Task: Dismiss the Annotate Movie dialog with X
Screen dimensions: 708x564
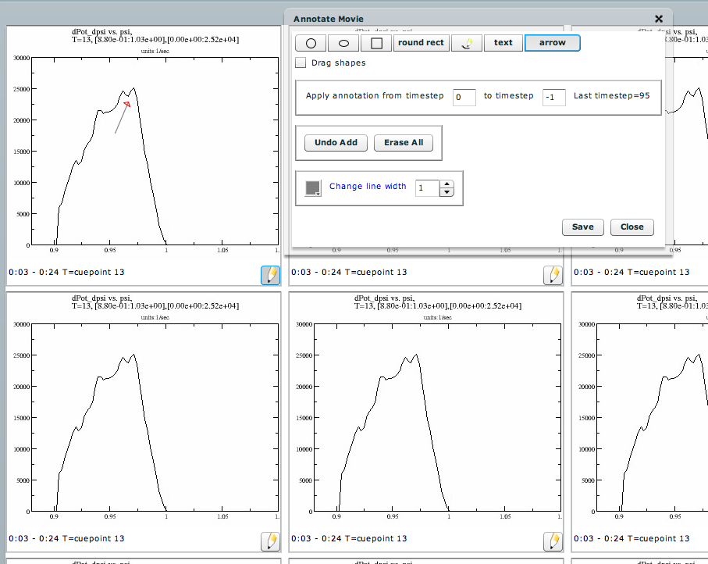Action: pos(659,19)
